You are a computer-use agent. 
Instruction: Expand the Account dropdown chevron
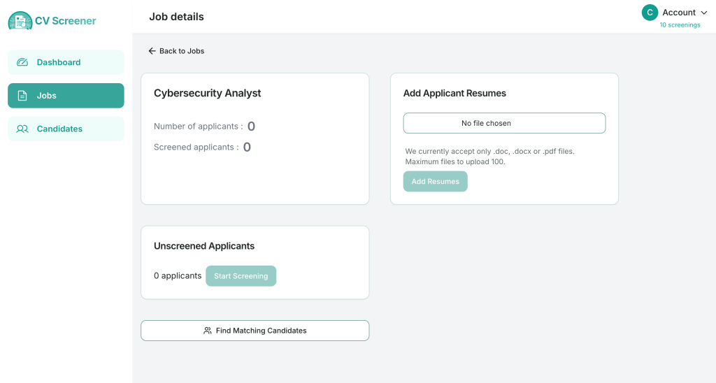703,13
